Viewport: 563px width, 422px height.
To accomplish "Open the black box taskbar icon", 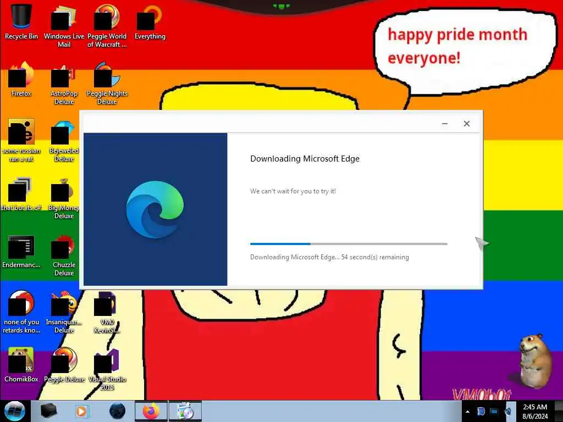I will click(48, 411).
